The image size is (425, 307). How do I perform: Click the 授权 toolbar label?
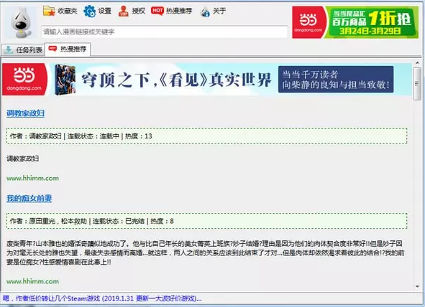[x=139, y=11]
